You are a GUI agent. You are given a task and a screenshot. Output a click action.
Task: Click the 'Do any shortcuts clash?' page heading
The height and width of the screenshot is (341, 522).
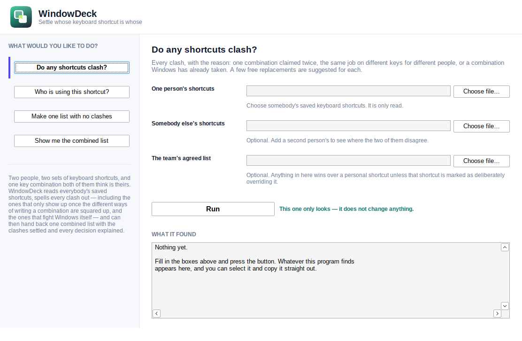204,50
